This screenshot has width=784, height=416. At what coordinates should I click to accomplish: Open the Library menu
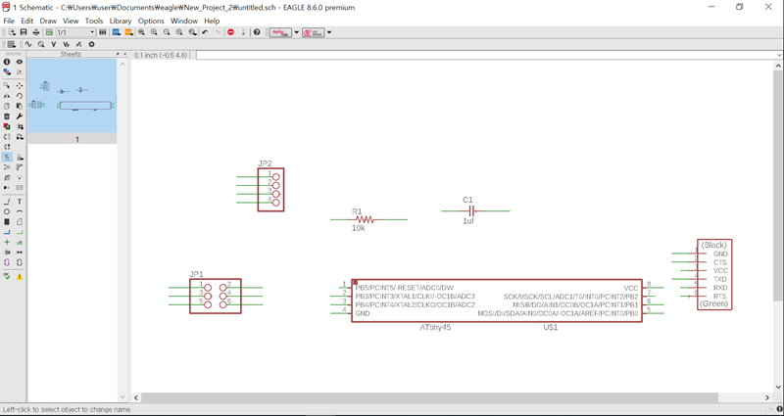[121, 21]
